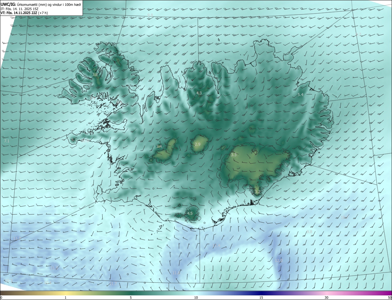Click the 10 tick on the colour scale
392x300 pixels.
[x=196, y=298]
